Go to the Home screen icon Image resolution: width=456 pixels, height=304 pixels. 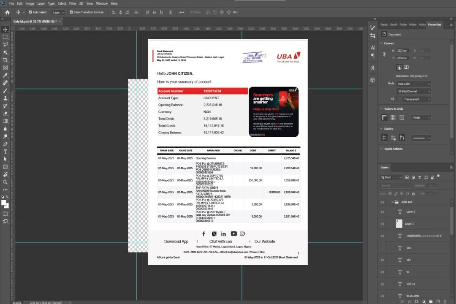(x=7, y=12)
